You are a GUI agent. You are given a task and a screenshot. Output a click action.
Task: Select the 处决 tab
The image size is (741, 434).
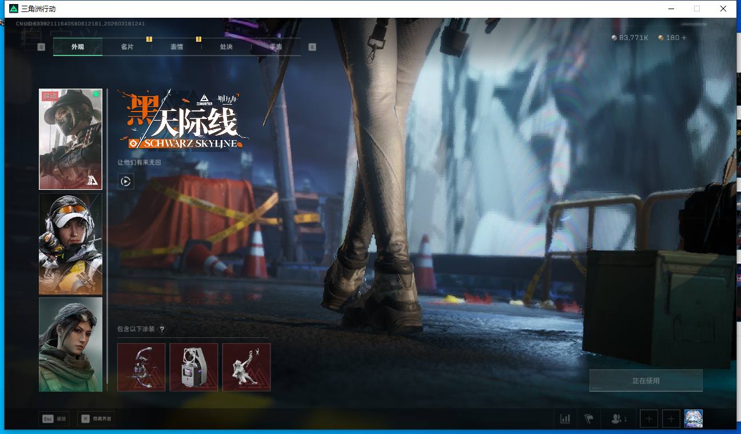pyautogui.click(x=226, y=47)
